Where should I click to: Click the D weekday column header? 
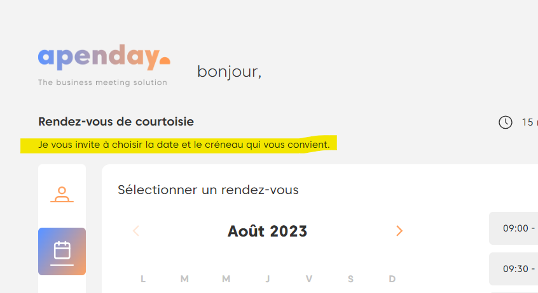[x=392, y=279]
